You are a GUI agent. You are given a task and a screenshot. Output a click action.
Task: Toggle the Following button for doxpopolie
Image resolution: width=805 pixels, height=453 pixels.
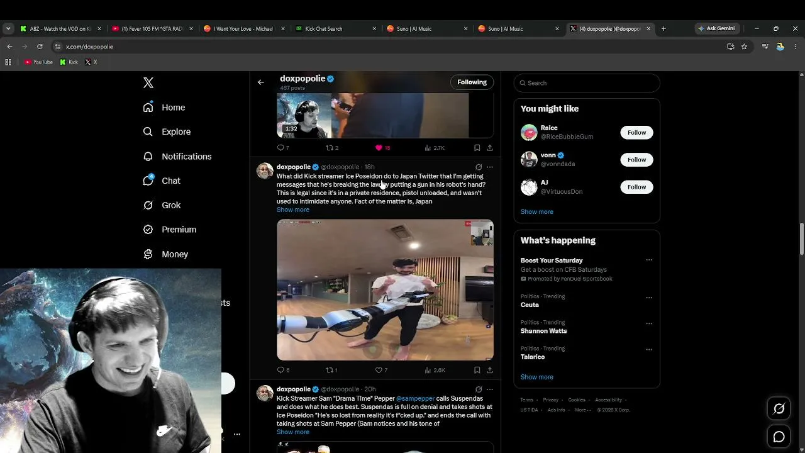pos(472,82)
